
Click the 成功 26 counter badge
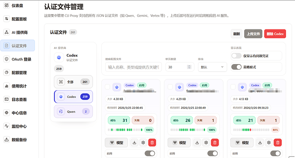[x=182, y=120]
